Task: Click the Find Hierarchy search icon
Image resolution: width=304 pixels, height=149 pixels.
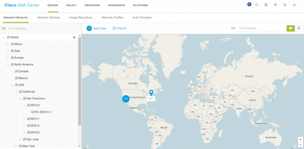Action: [x=4, y=28]
